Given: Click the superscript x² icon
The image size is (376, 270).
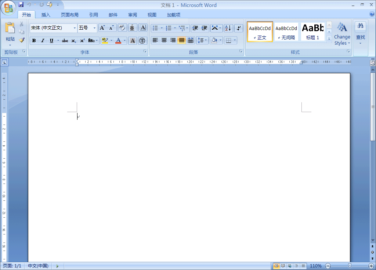Looking at the screenshot, I should point(82,41).
